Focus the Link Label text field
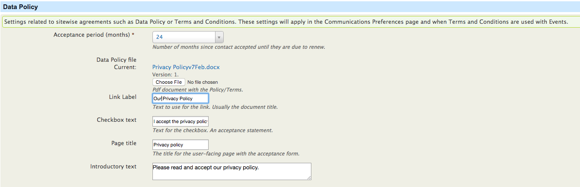 point(181,98)
